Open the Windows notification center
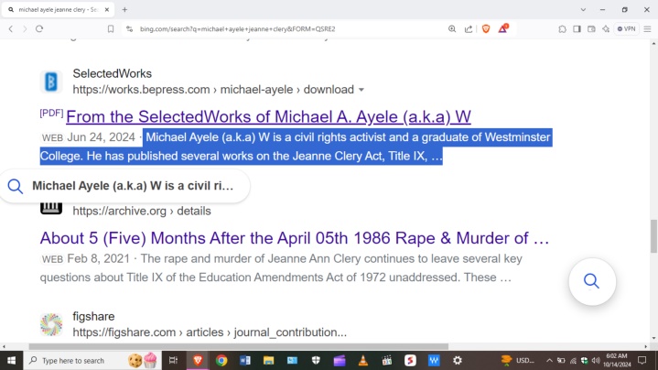The image size is (658, 370). pos(642,360)
